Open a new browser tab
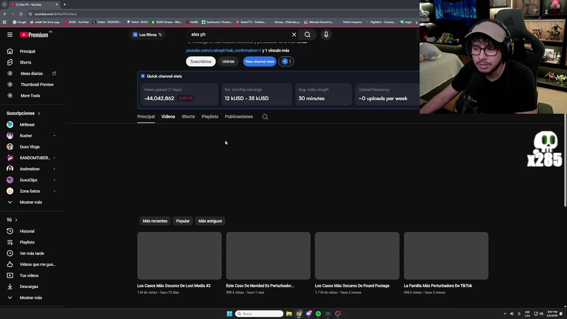567x319 pixels. [x=65, y=4]
